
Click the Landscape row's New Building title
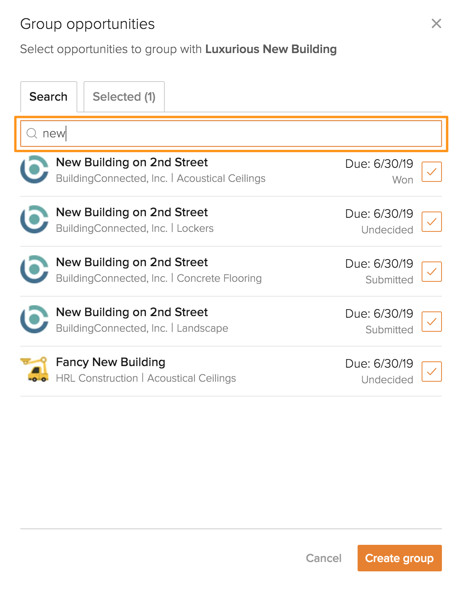pyautogui.click(x=132, y=312)
